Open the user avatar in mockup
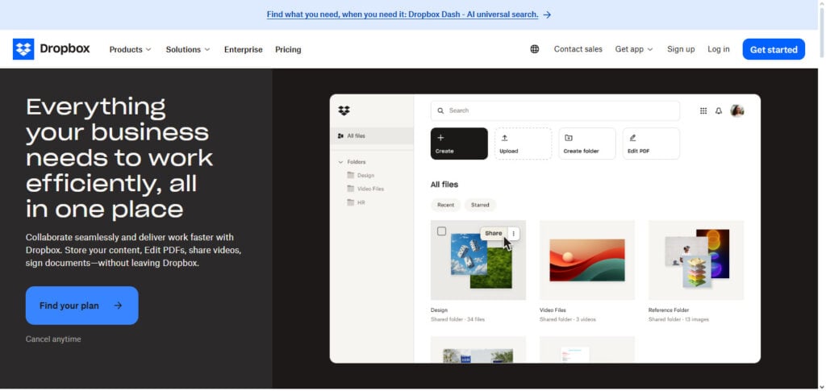 coord(737,110)
